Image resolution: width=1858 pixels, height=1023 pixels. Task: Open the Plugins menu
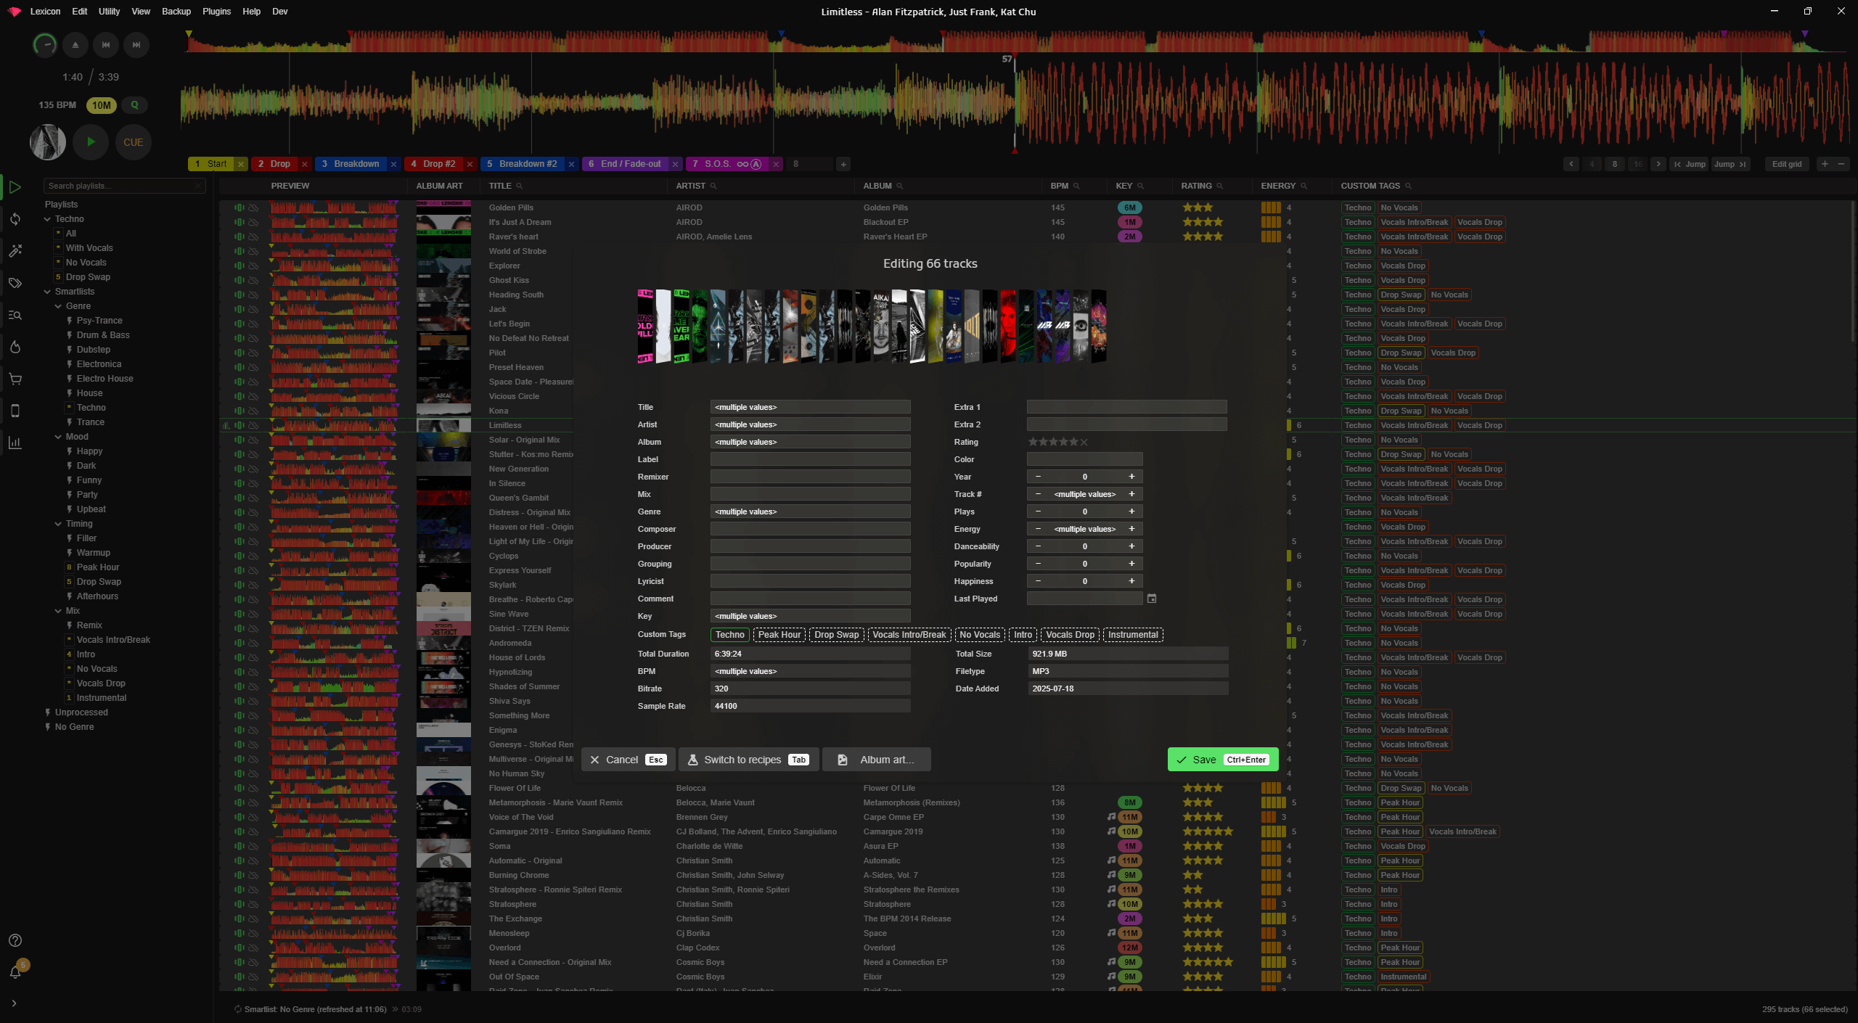216,11
